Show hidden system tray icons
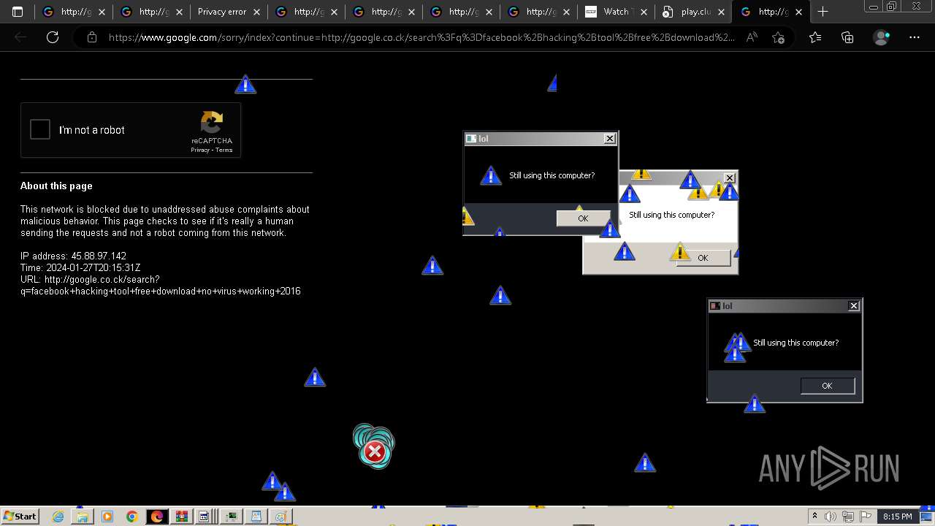Screen dimensions: 935x526 tap(815, 517)
